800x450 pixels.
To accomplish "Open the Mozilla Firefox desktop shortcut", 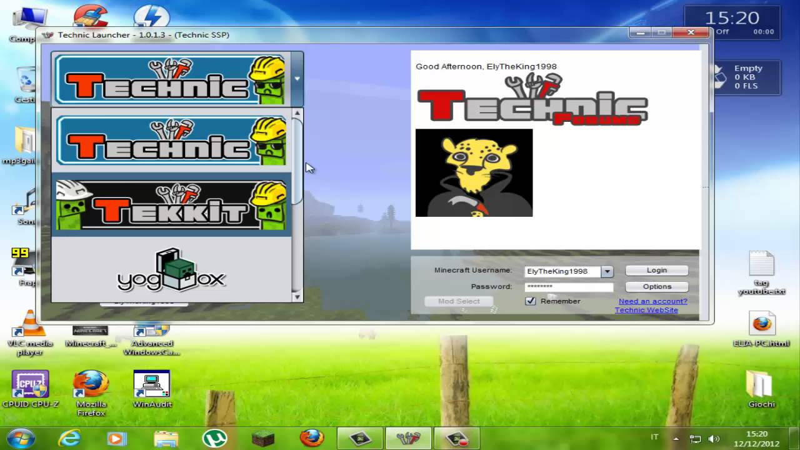I will (x=91, y=392).
